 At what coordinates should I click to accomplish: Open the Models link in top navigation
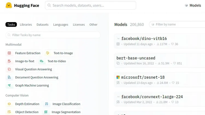pos(193,5)
